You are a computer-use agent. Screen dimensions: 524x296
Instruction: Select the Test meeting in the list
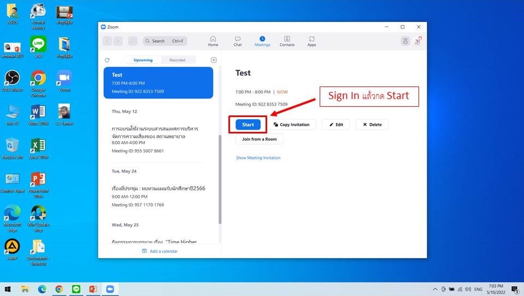(x=158, y=83)
